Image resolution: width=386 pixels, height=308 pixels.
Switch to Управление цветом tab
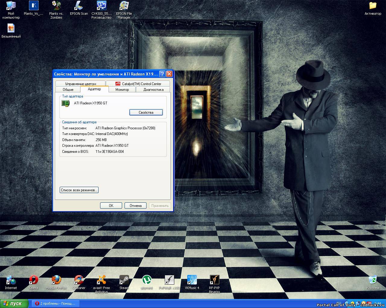[x=81, y=84]
